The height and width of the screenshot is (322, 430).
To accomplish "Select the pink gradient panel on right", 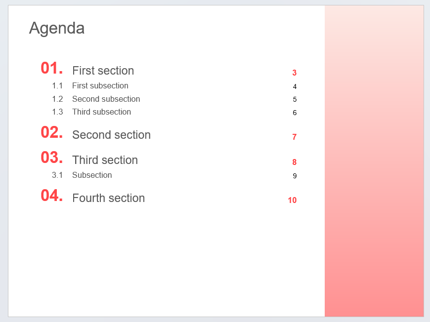I will 374,161.
